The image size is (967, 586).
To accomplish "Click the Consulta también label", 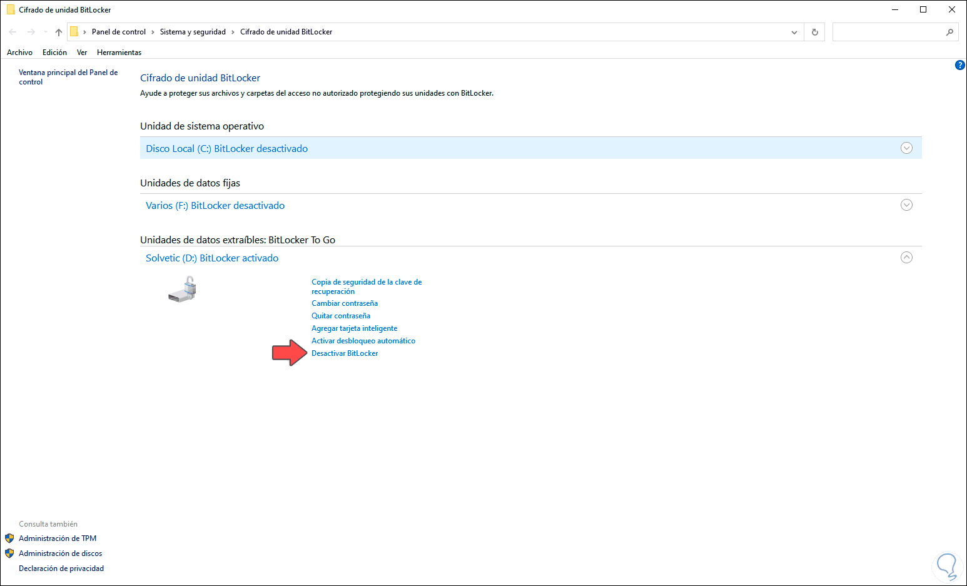I will [x=48, y=524].
